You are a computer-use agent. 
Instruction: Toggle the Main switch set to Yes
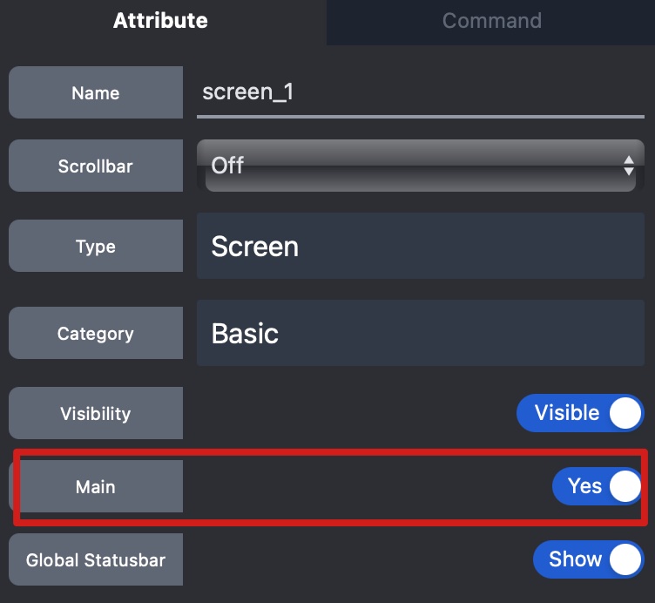pos(598,486)
